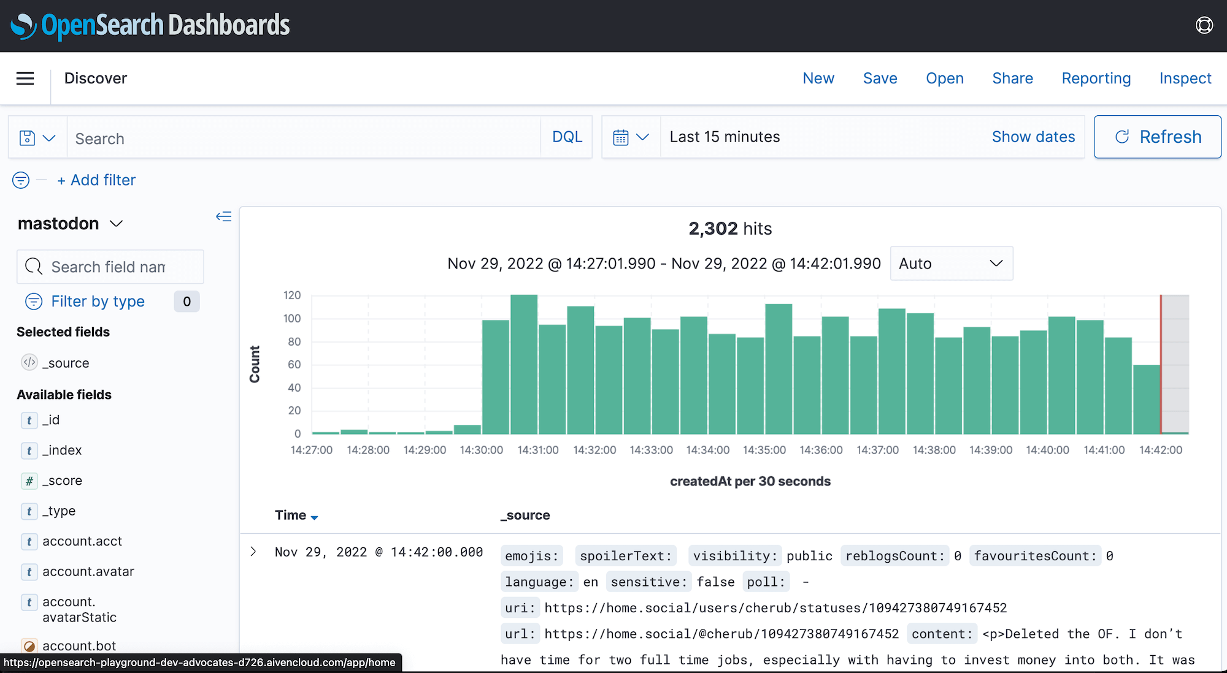The height and width of the screenshot is (673, 1227).
Task: Open the Auto histogram interval dropdown
Action: [951, 263]
